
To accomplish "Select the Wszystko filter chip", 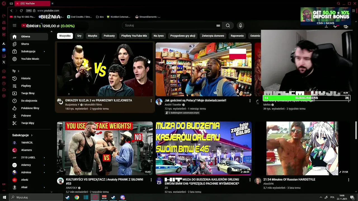I will click(65, 36).
